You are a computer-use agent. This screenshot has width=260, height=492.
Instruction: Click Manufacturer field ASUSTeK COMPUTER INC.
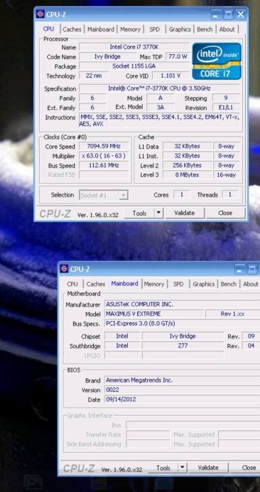point(182,304)
